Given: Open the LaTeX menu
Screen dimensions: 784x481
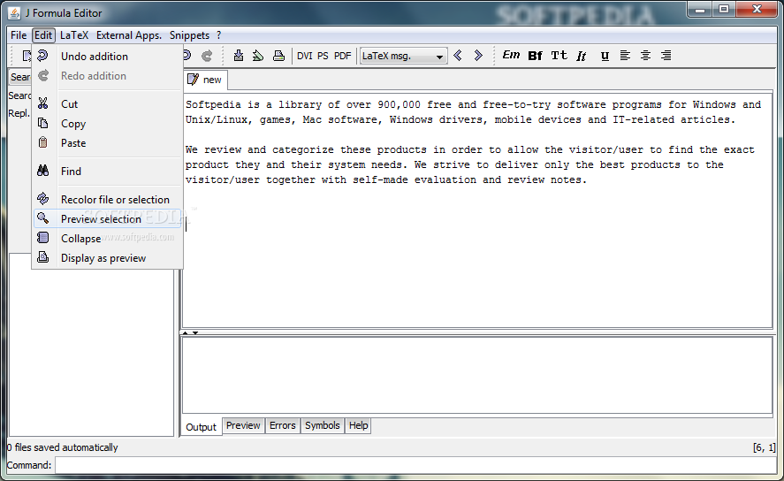Looking at the screenshot, I should 74,35.
